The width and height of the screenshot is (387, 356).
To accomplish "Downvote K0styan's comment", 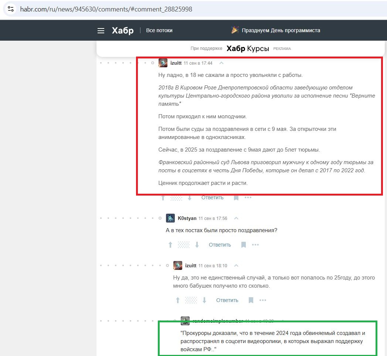I will tap(197, 245).
